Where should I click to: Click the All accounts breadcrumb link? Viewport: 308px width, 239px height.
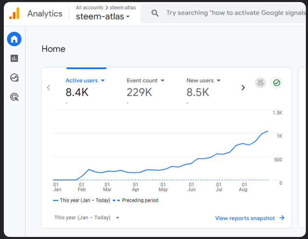pyautogui.click(x=88, y=8)
